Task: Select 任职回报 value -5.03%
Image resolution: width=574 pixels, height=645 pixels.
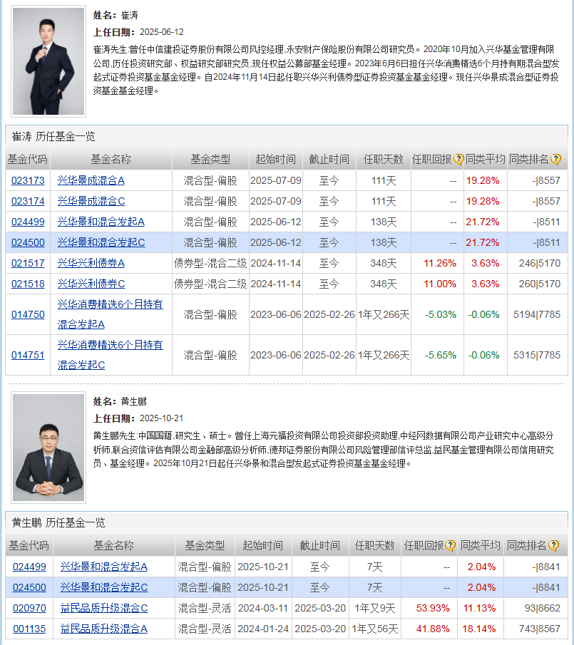Action: tap(441, 315)
